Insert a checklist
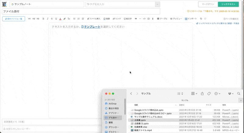This screenshot has width=244, height=133. point(83,19)
